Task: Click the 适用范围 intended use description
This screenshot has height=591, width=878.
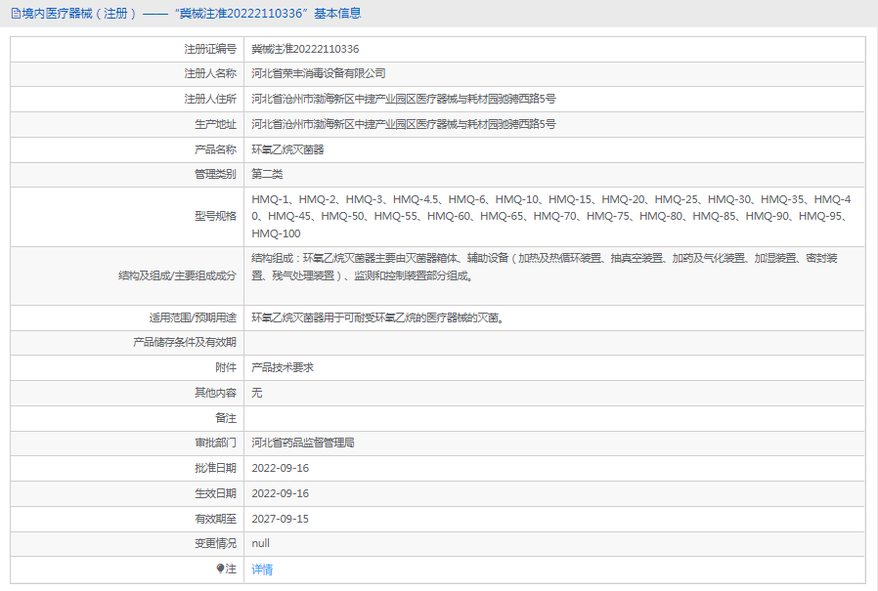Action: pos(378,317)
